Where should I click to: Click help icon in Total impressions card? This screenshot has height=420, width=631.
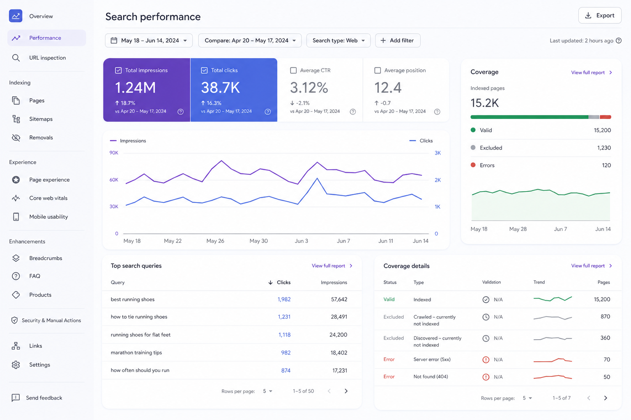click(180, 112)
